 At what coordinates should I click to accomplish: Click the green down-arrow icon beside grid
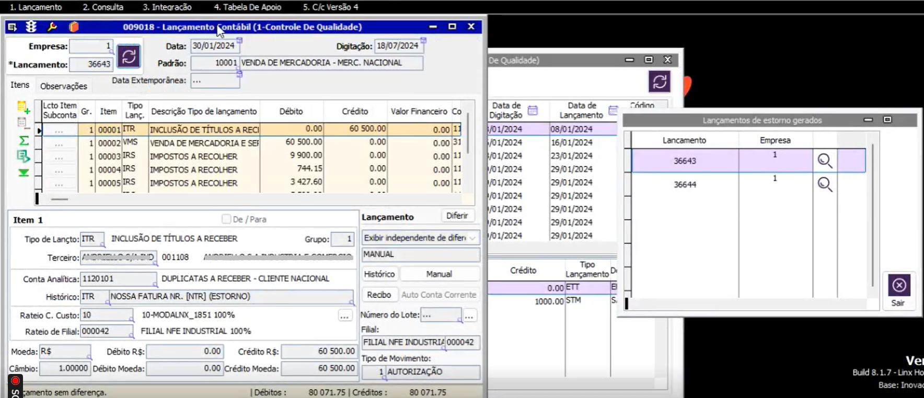[24, 173]
